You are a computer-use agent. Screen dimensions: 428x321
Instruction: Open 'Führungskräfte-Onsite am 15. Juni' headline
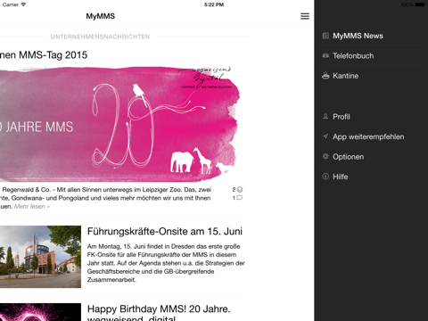[x=165, y=231]
